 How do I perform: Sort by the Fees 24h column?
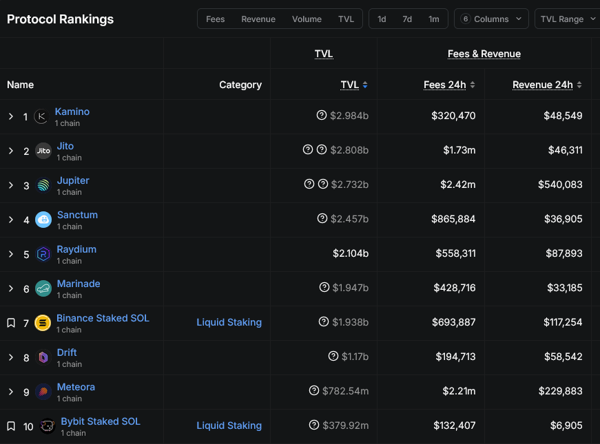449,85
